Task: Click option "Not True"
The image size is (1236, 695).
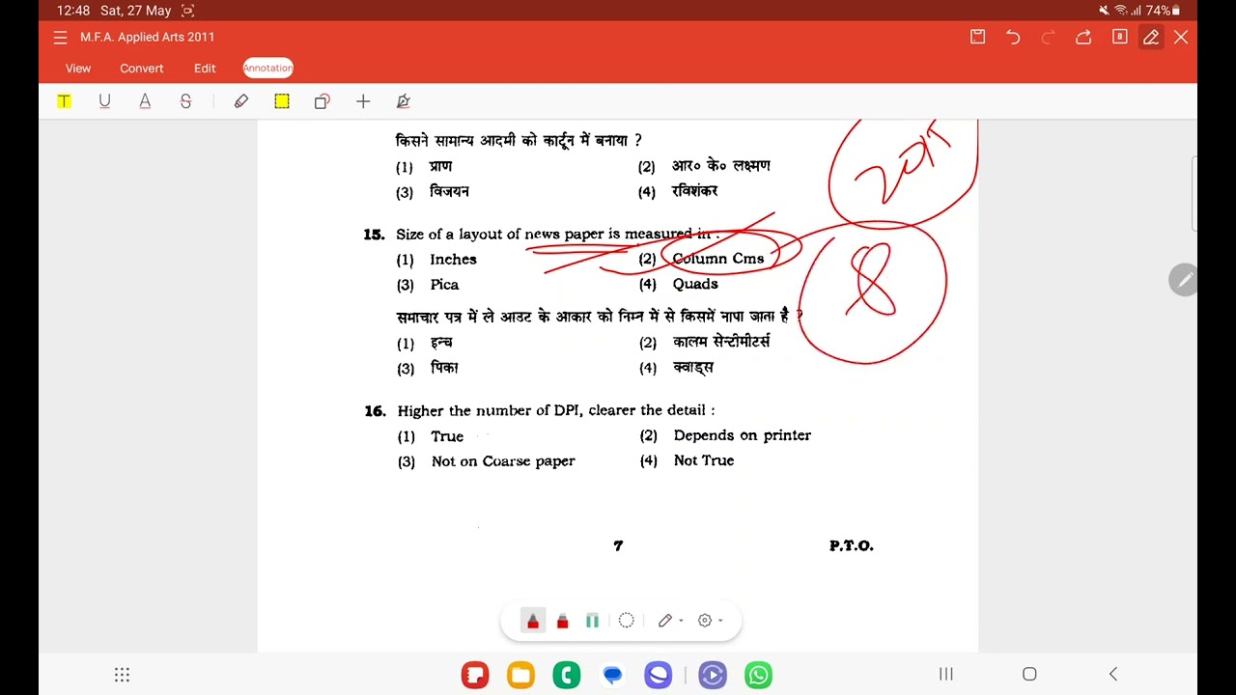Action: (x=704, y=460)
